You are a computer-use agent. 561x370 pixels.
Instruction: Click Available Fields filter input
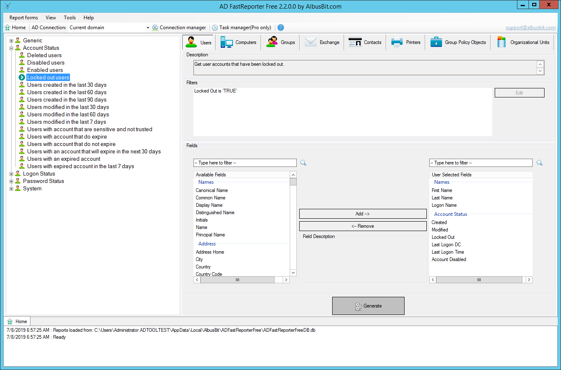[x=245, y=163]
